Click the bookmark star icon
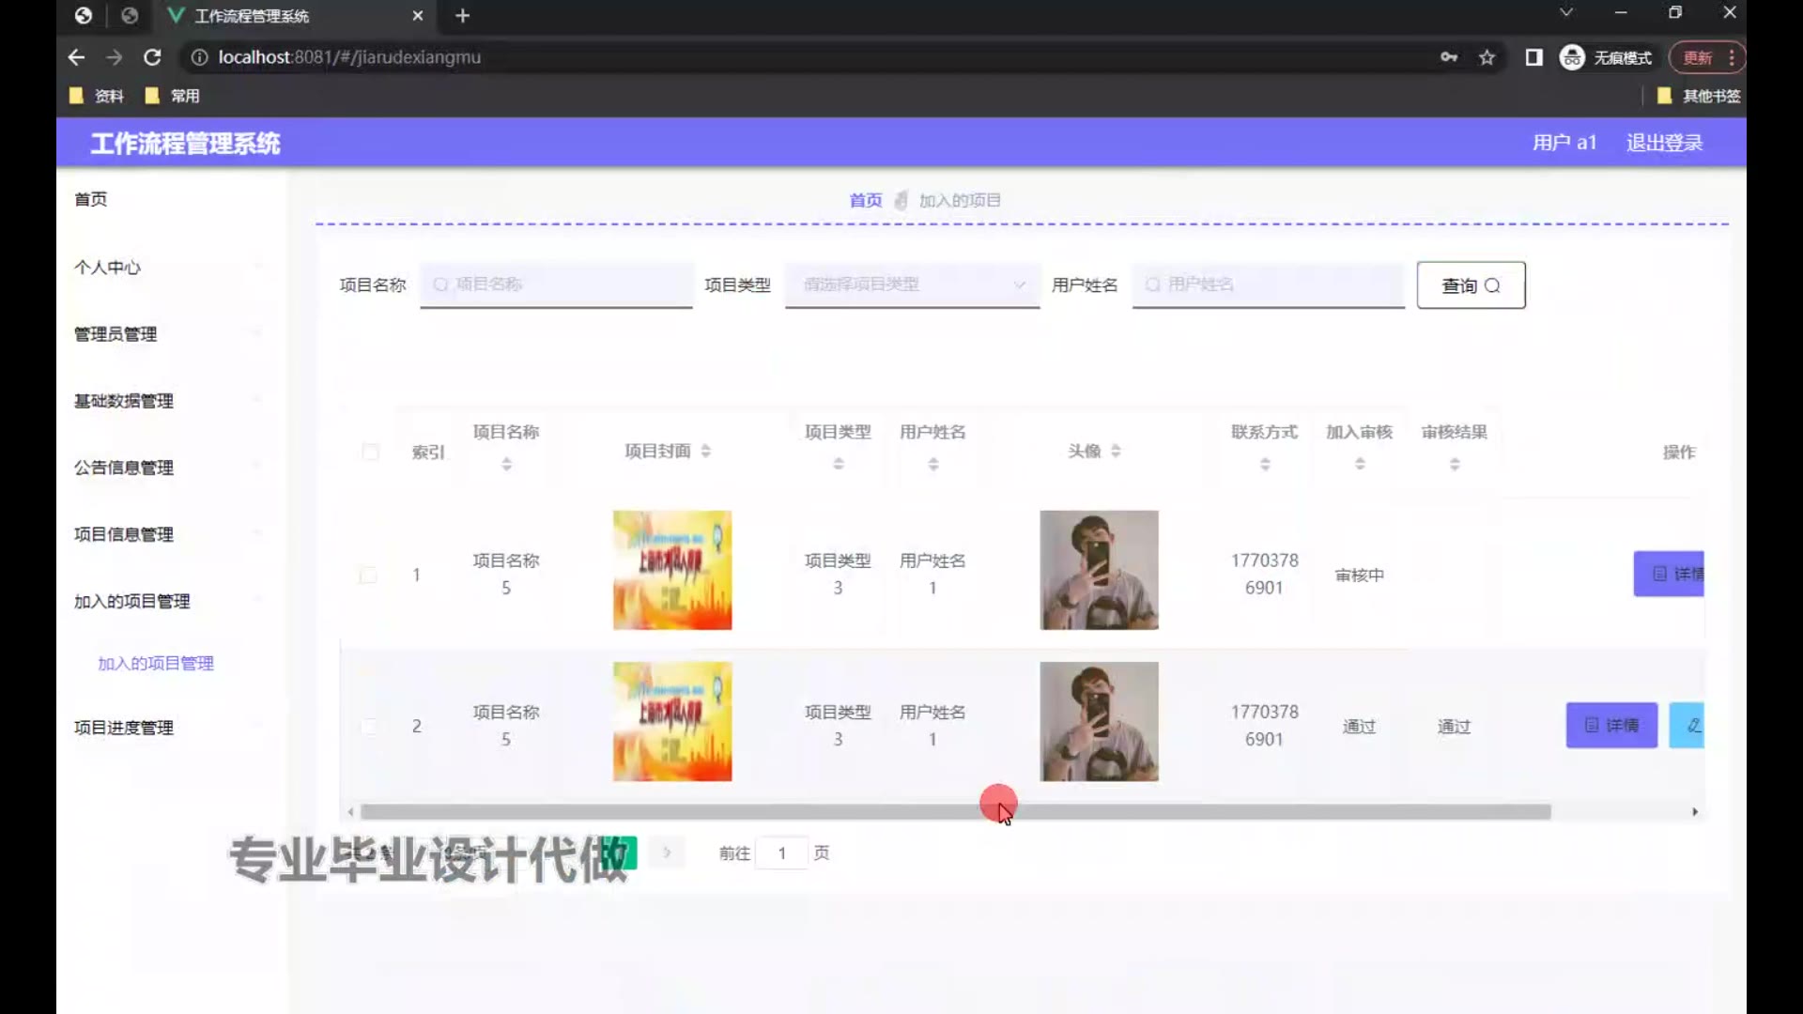Viewport: 1803px width, 1014px height. 1487,57
